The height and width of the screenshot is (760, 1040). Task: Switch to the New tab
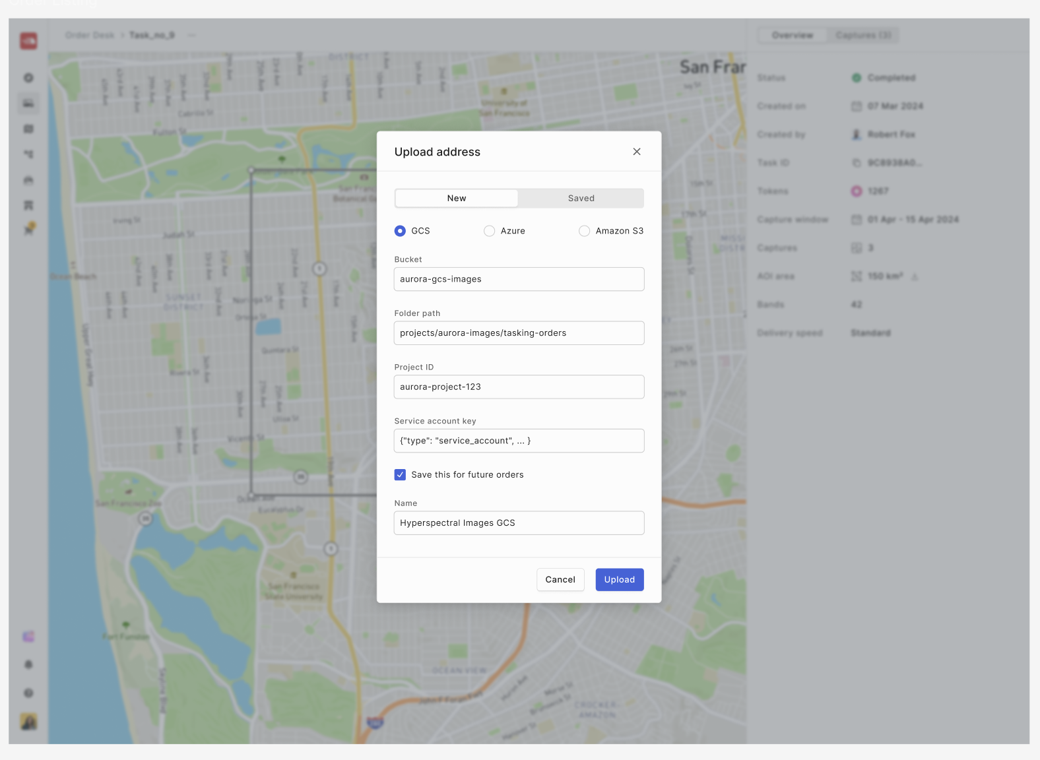(x=457, y=198)
